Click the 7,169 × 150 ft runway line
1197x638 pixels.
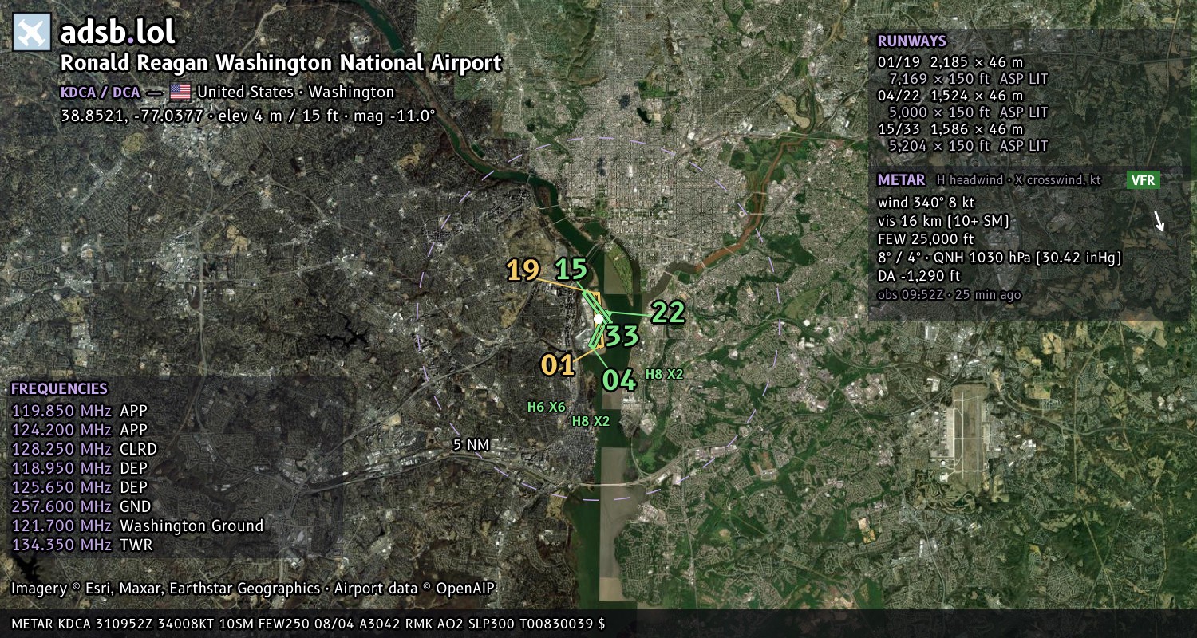968,78
